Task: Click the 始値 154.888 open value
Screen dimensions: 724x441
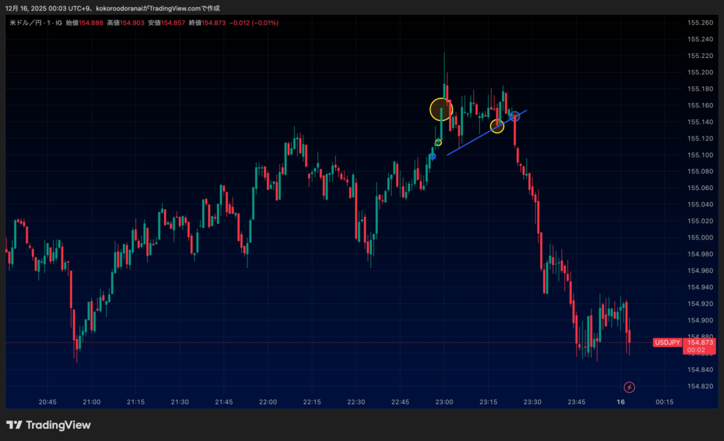Action: click(x=84, y=23)
